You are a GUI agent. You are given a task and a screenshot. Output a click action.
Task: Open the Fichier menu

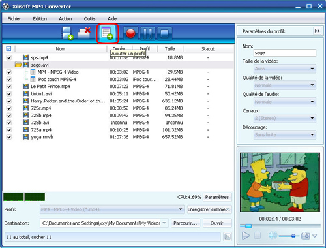(x=14, y=19)
